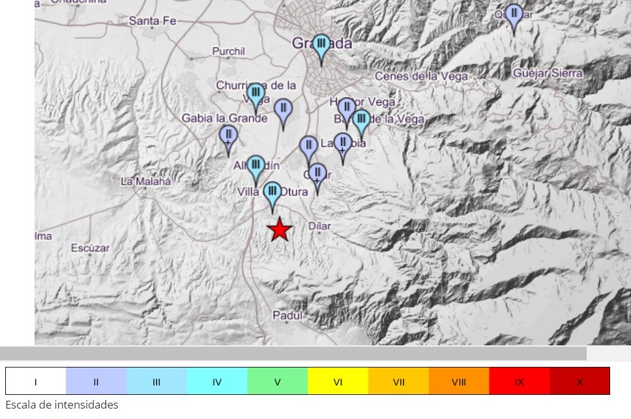Click the cyan intensity IV legend swatch

(216, 382)
